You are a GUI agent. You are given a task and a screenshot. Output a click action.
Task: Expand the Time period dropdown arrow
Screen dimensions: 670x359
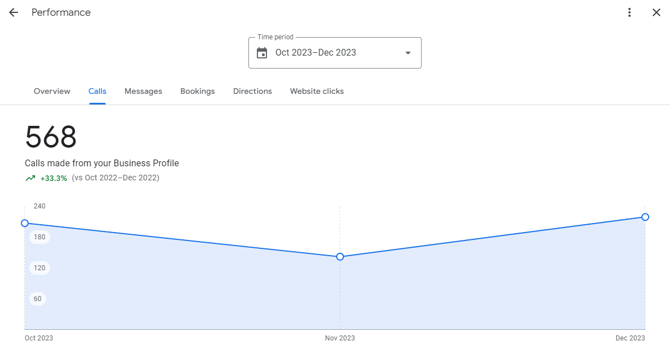pyautogui.click(x=408, y=53)
